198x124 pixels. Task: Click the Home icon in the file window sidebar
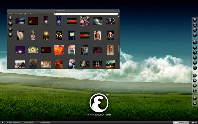pyautogui.click(x=10, y=18)
